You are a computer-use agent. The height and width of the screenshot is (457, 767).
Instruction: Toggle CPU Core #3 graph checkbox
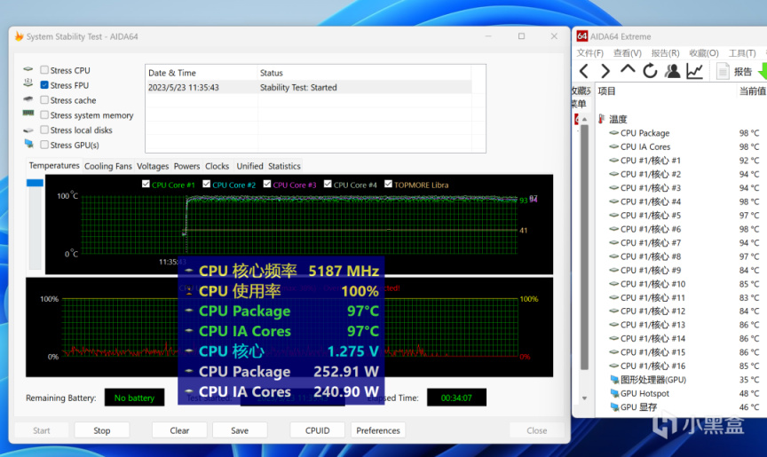tap(267, 184)
